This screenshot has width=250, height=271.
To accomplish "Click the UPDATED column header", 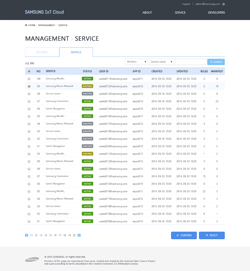I will [182, 71].
